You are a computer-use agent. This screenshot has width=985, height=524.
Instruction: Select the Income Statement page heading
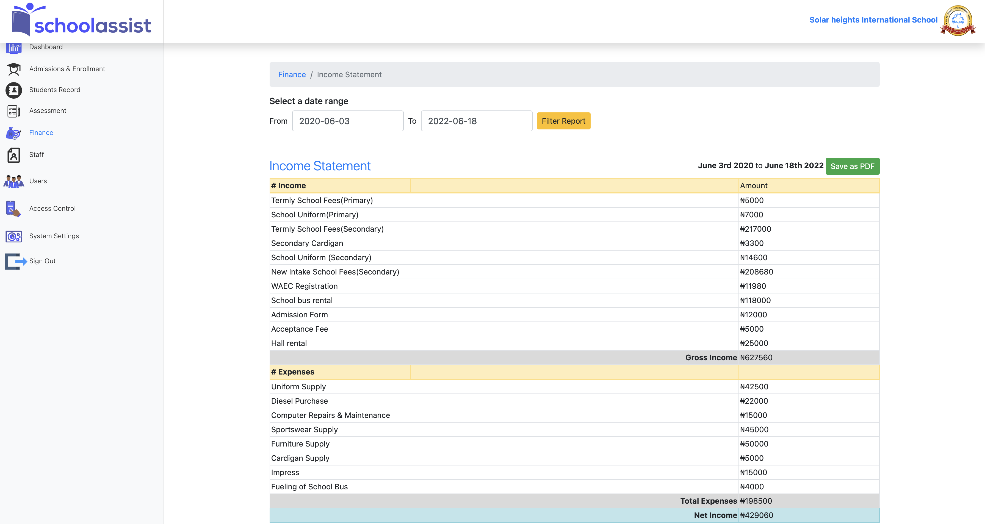[320, 166]
